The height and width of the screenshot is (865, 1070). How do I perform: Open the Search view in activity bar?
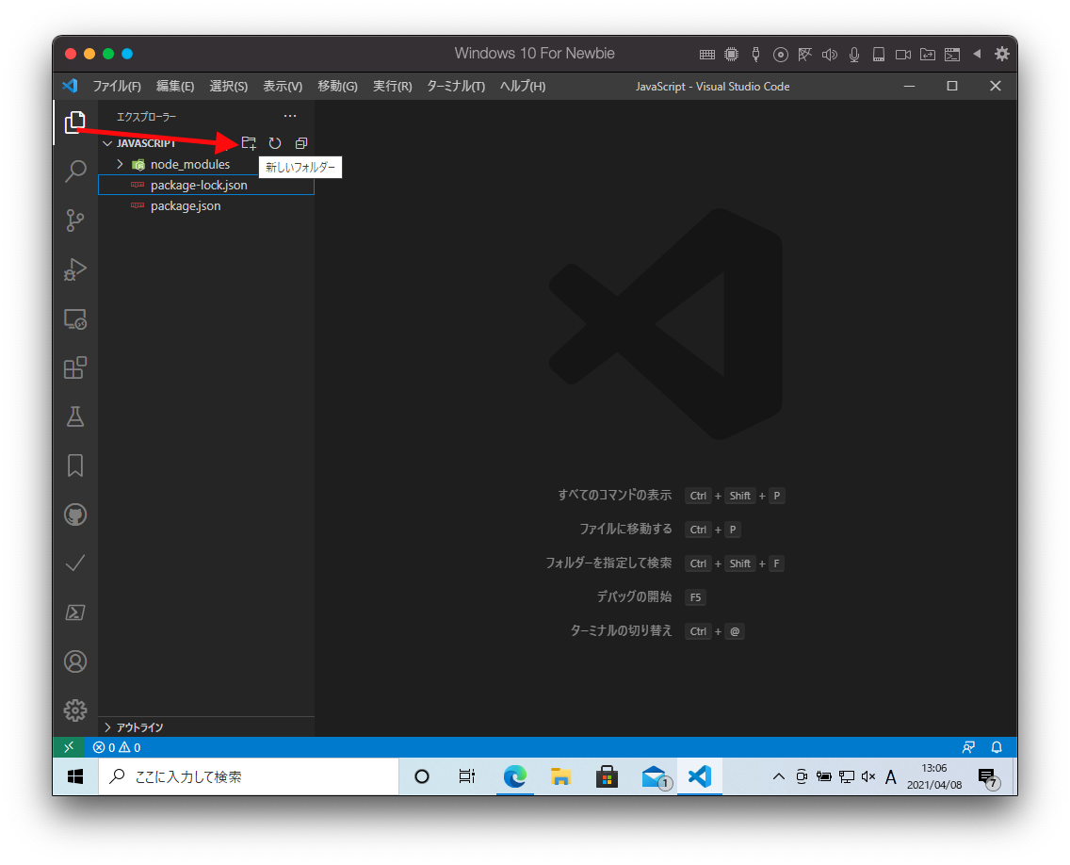pyautogui.click(x=75, y=171)
